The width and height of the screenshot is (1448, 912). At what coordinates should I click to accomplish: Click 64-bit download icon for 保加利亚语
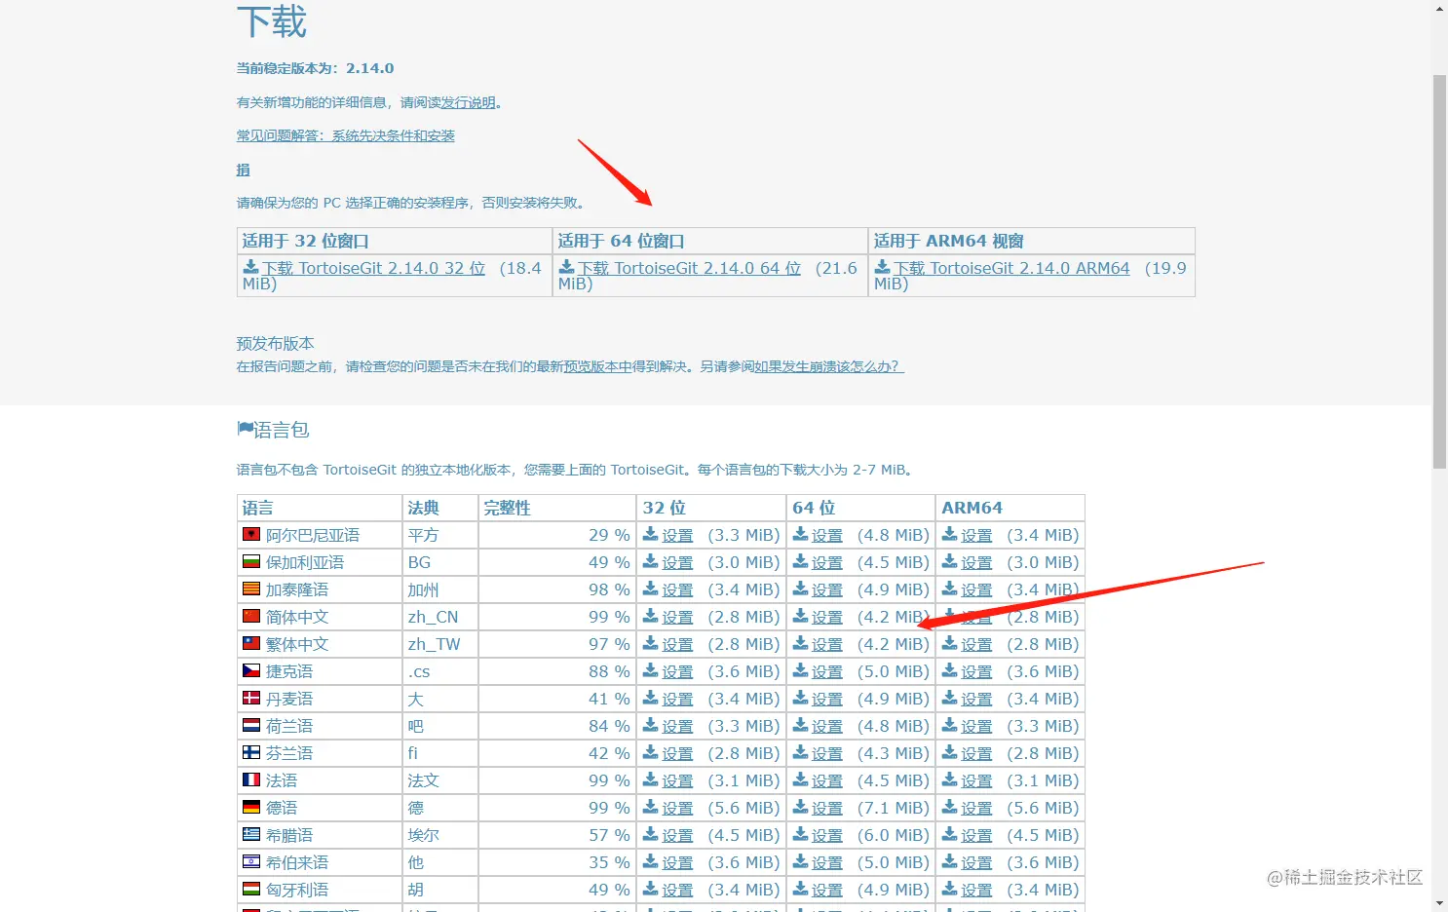[800, 561]
